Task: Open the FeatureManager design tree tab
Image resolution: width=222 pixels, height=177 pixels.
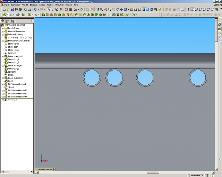Action: click(3, 21)
